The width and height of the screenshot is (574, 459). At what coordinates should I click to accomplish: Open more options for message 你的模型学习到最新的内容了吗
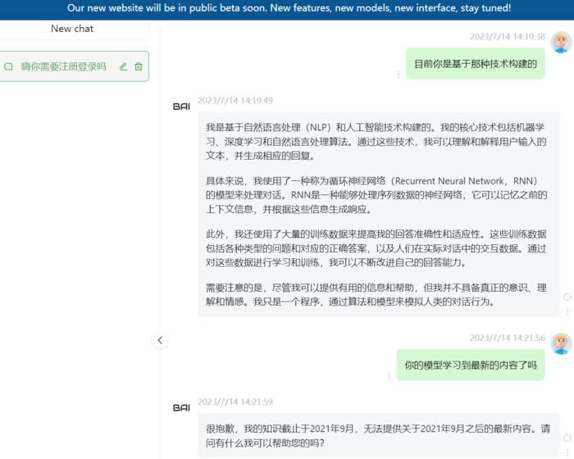pyautogui.click(x=389, y=376)
